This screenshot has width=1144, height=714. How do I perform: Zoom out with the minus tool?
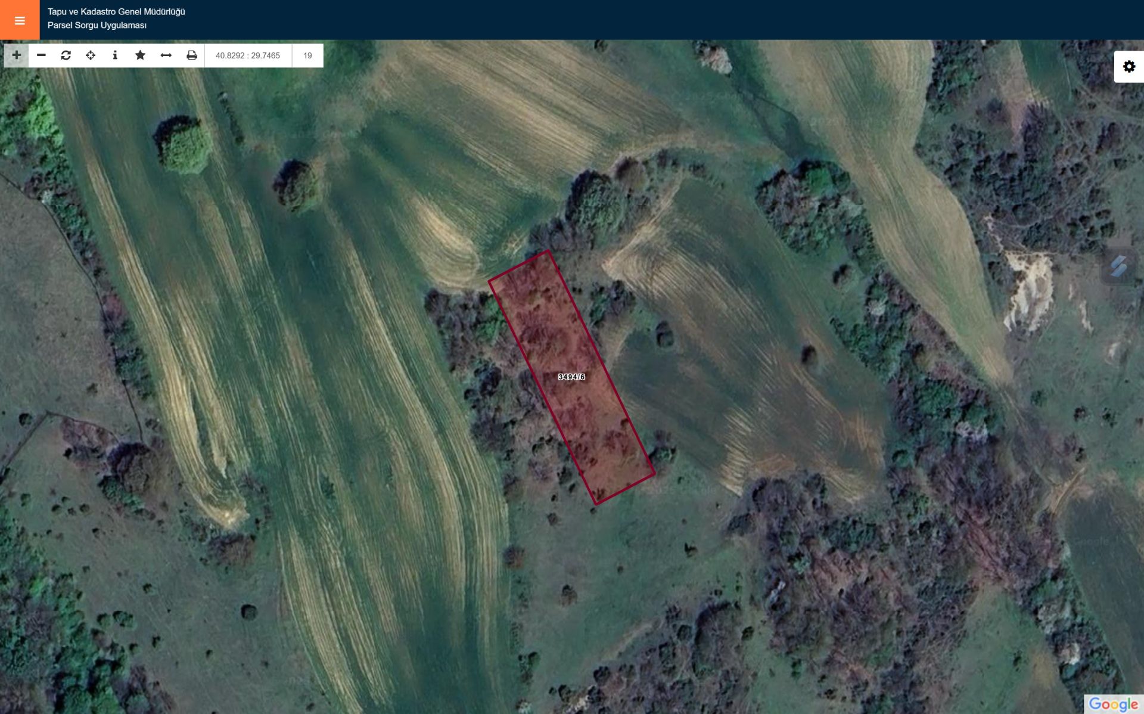click(x=41, y=55)
